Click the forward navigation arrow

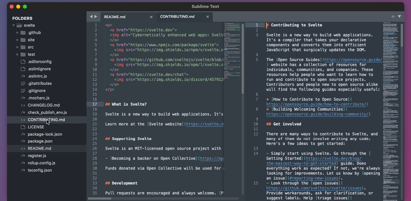click(95, 16)
